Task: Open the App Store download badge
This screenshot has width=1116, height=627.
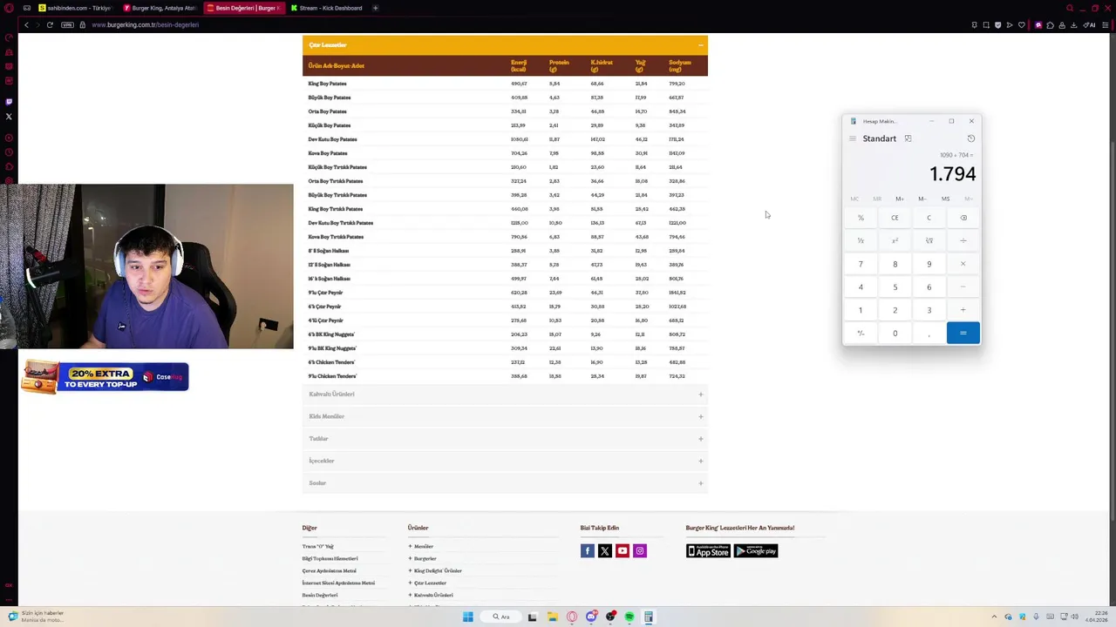Action: pyautogui.click(x=708, y=550)
